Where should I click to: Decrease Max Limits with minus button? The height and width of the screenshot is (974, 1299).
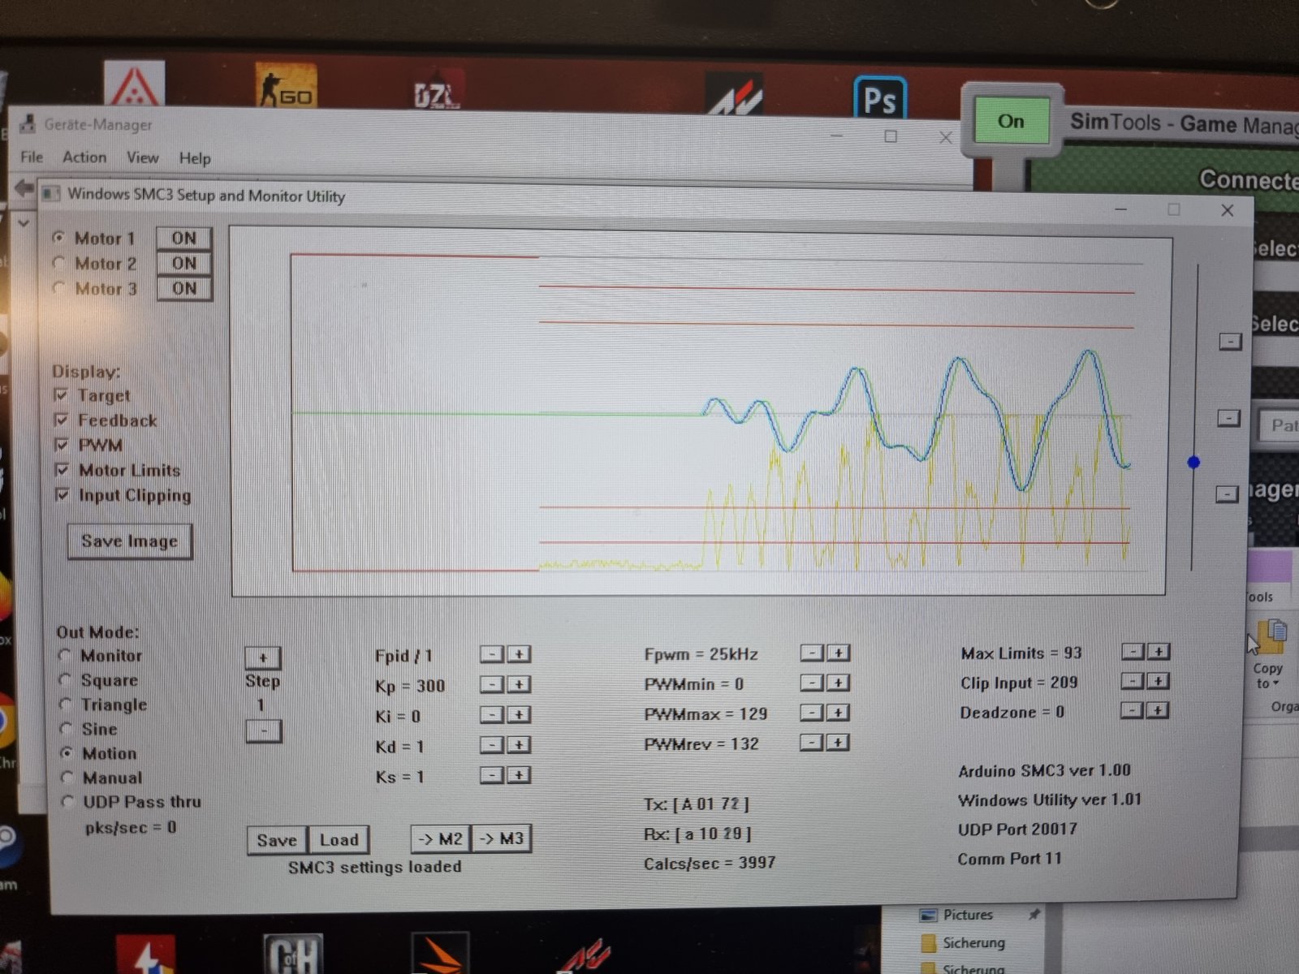pyautogui.click(x=1133, y=651)
